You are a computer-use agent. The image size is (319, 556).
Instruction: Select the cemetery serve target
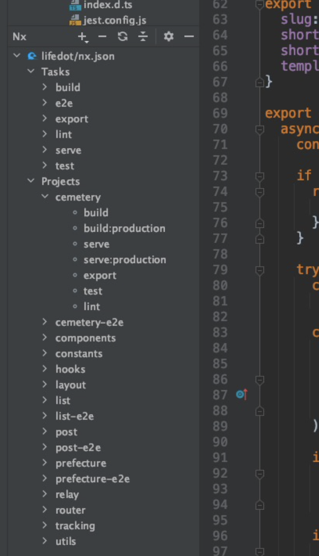(x=96, y=244)
